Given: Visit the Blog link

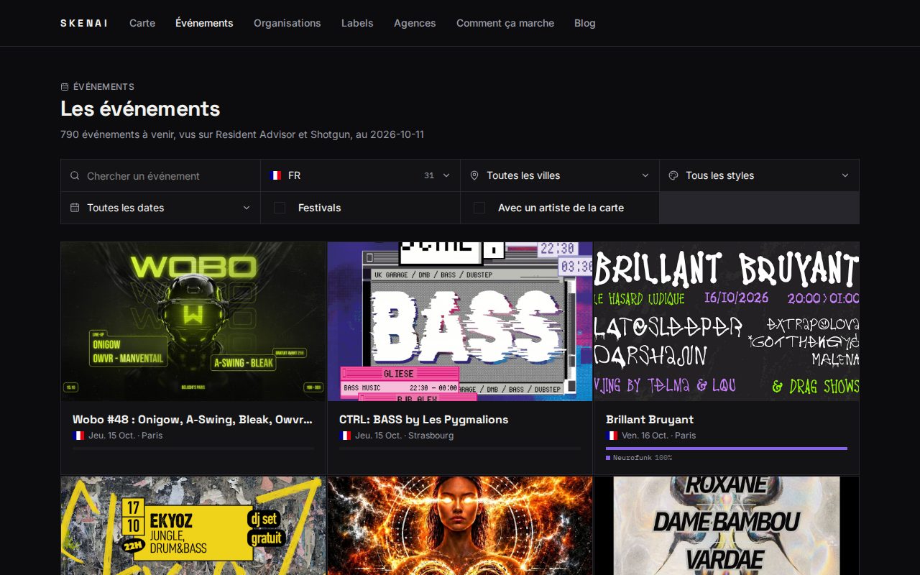Looking at the screenshot, I should click(x=585, y=23).
